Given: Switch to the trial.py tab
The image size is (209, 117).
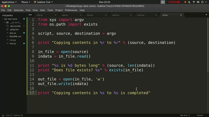Looking at the screenshot, I should point(90,15).
